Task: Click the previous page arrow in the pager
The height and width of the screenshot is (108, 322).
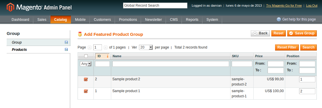Action: [x=89, y=48]
